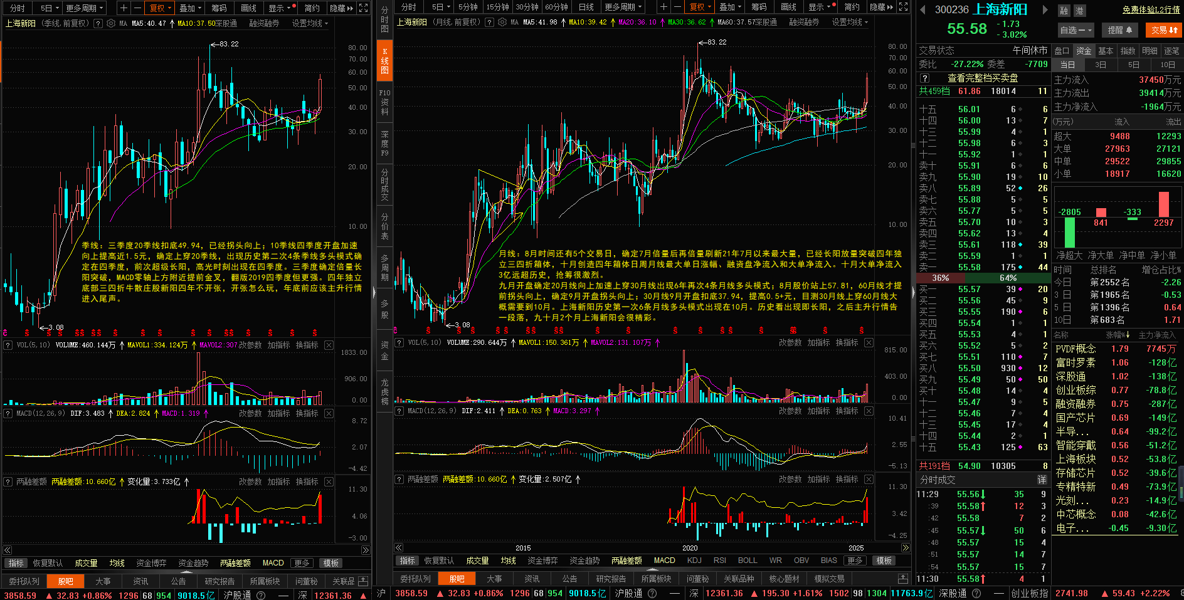Click right arrow of left chart timeline scrollbar
Image resolution: width=1184 pixels, height=600 pixels.
click(x=366, y=550)
